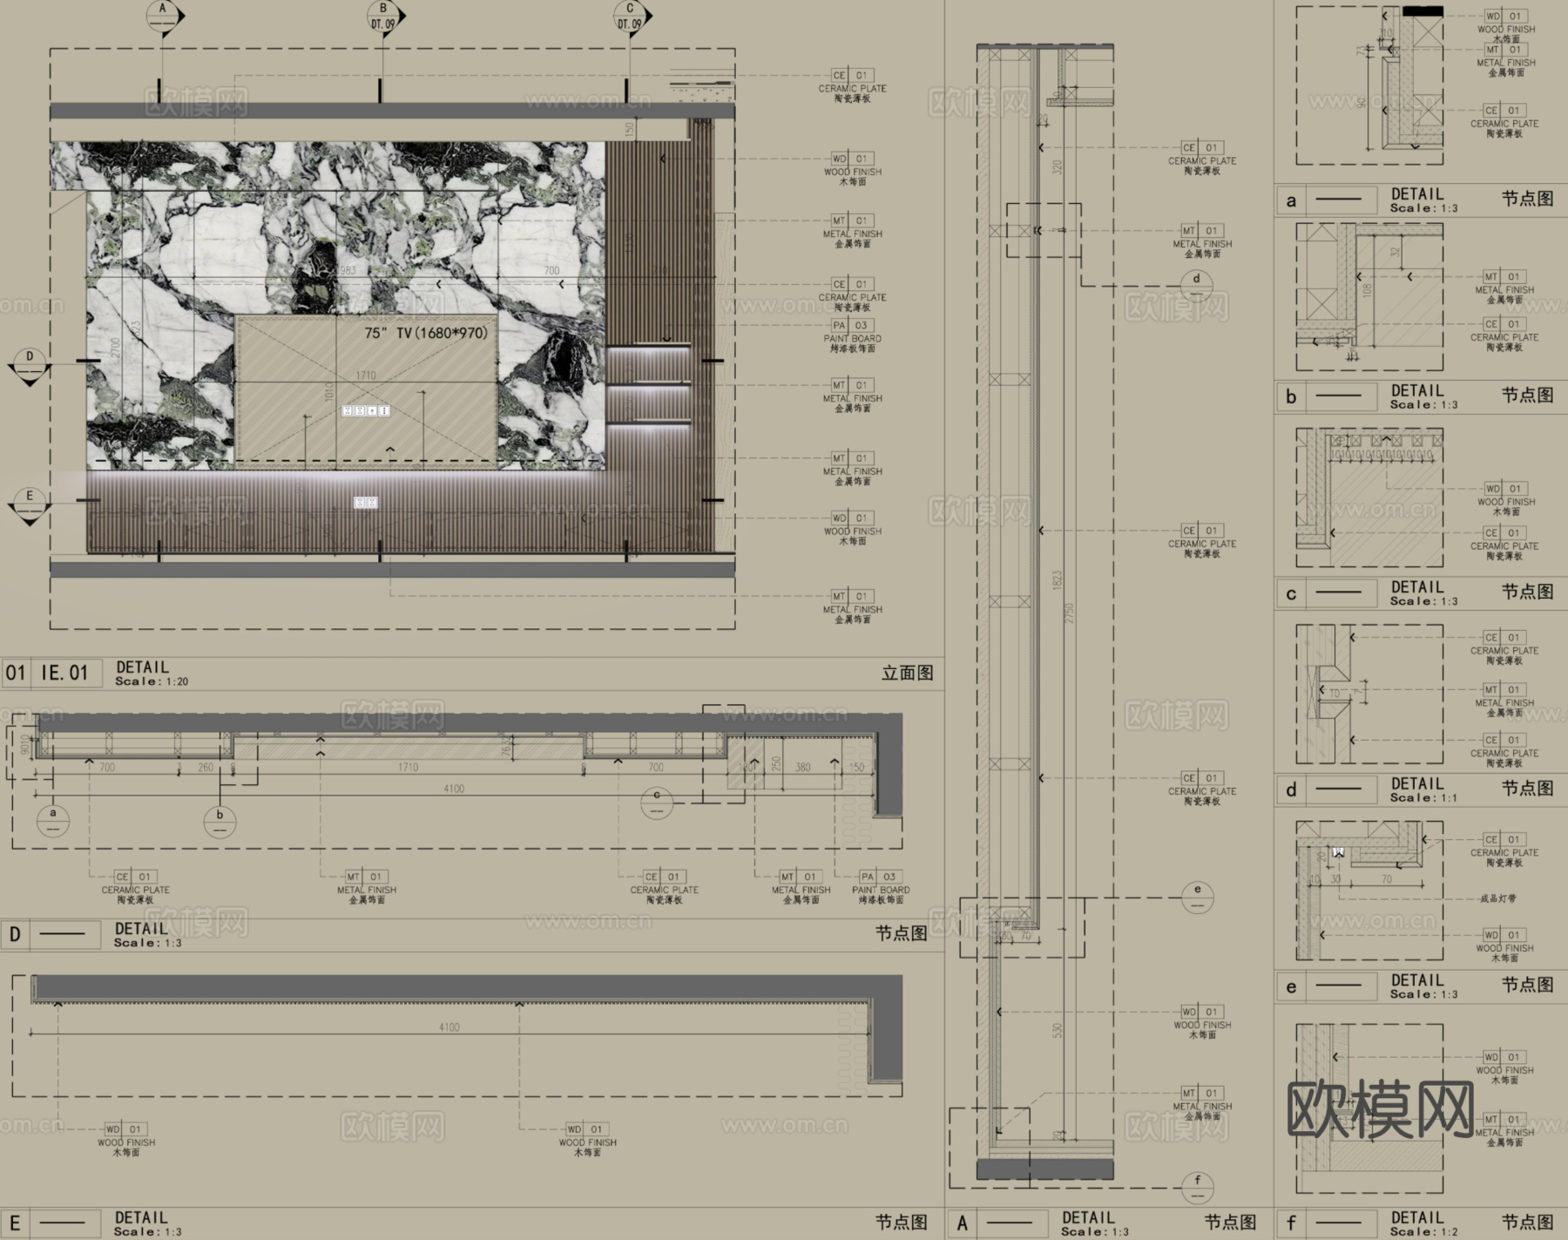Click "Scale: 1:20" under the elevation title

point(152,681)
